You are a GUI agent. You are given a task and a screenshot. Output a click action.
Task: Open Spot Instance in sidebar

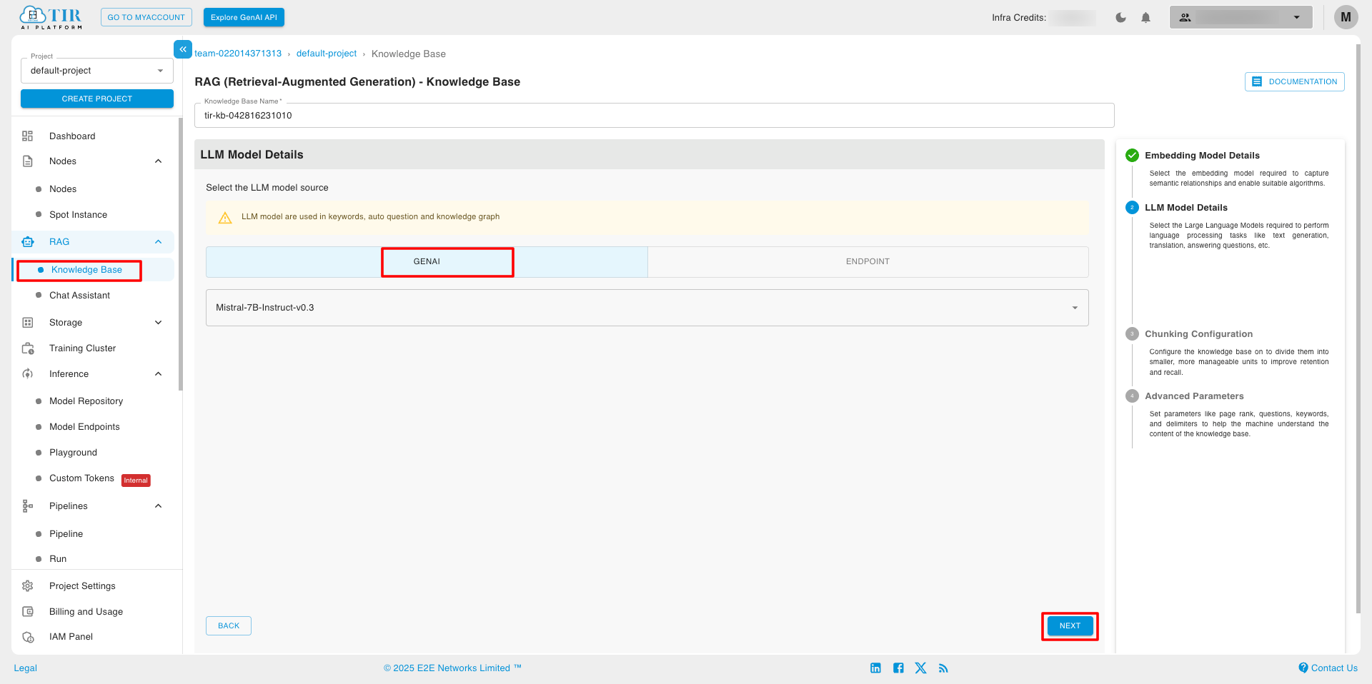point(78,215)
